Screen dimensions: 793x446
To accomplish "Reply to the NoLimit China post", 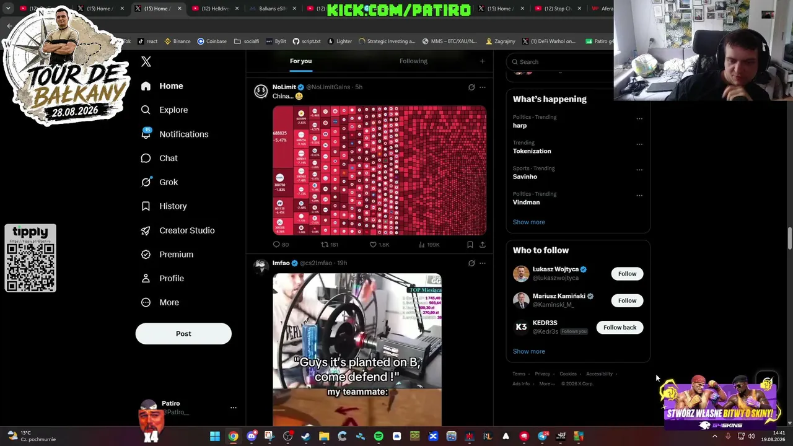I will (281, 245).
